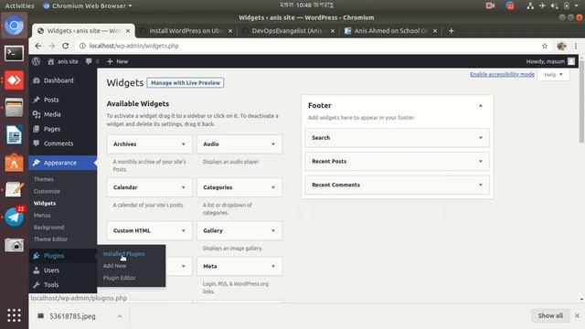Open Chromium three-dot menu

click(576, 46)
